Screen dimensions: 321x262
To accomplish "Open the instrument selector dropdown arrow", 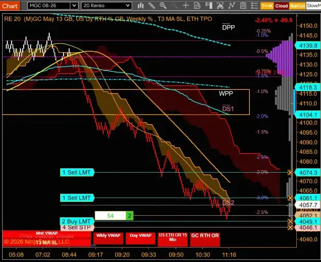I will (74, 6).
